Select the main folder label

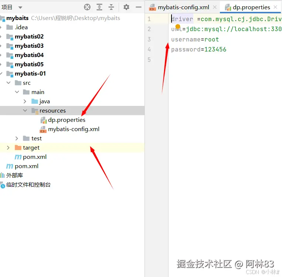pyautogui.click(x=38, y=92)
